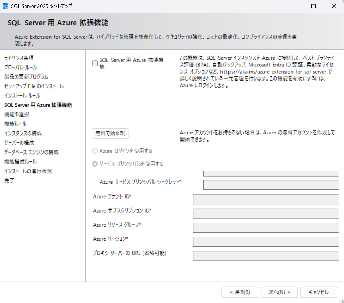Focus the Azure テナント ID field
The height and width of the screenshot is (303, 344).
(x=266, y=199)
